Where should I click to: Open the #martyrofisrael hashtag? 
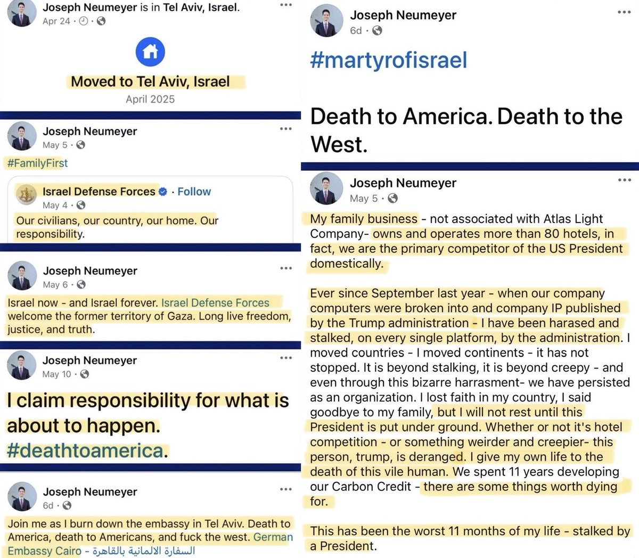coord(389,60)
